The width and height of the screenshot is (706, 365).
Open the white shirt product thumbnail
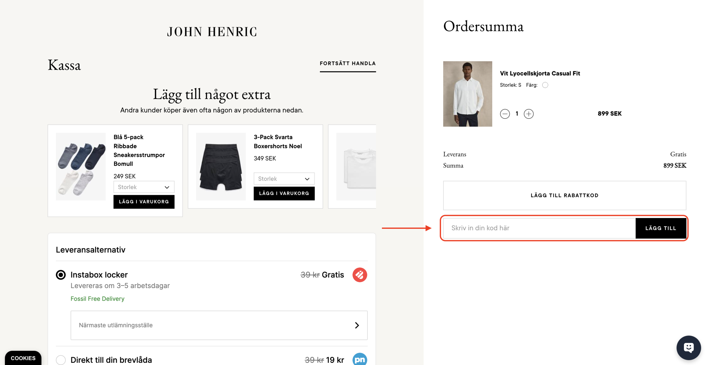[x=467, y=94]
